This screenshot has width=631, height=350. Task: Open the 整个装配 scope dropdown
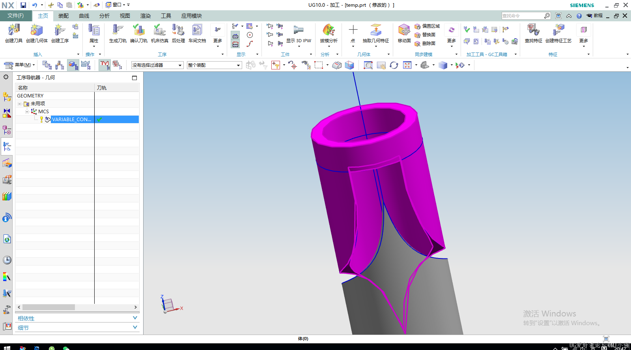point(214,65)
